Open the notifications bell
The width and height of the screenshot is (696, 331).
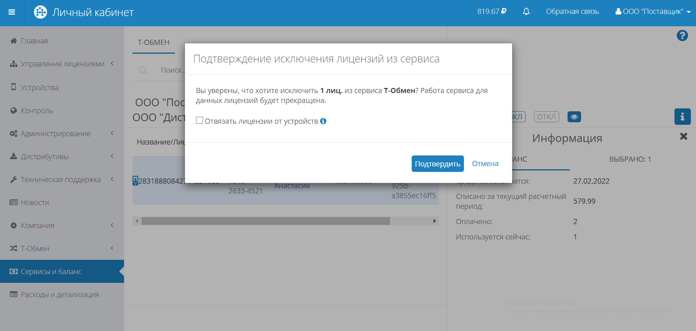(526, 12)
